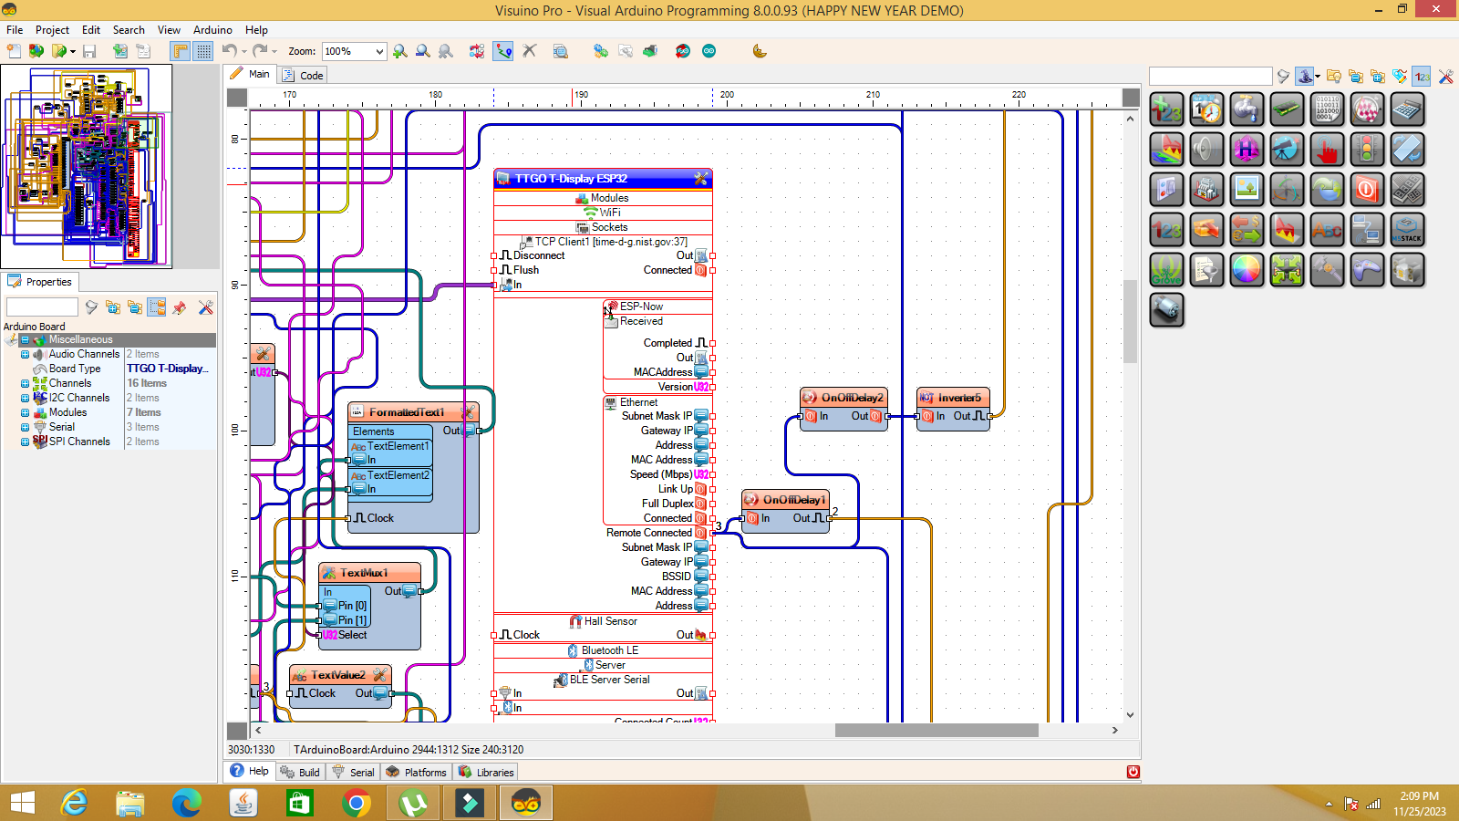Toggle the rulers display button
This screenshot has width=1459, height=821.
181,51
